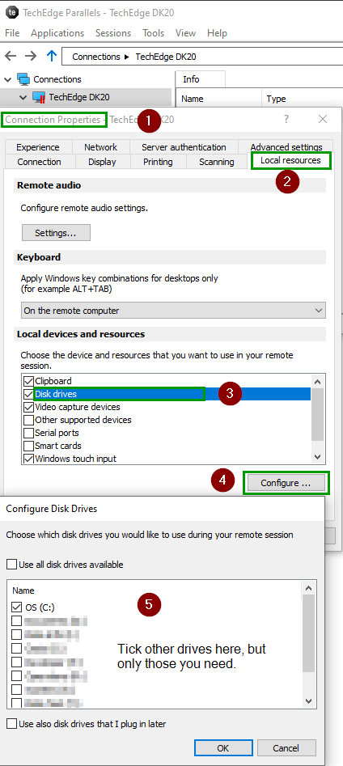
Task: Click the back navigation arrow
Action: coord(11,56)
